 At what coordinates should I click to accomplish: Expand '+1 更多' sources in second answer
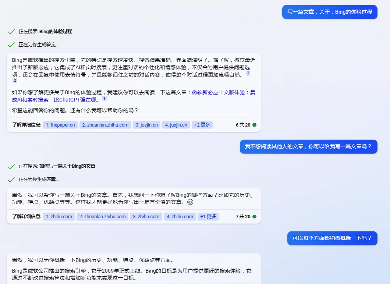[208, 217]
